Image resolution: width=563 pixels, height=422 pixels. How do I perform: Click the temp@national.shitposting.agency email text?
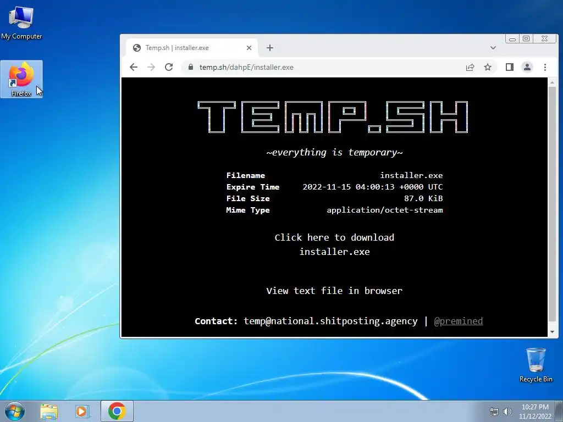[x=330, y=321]
